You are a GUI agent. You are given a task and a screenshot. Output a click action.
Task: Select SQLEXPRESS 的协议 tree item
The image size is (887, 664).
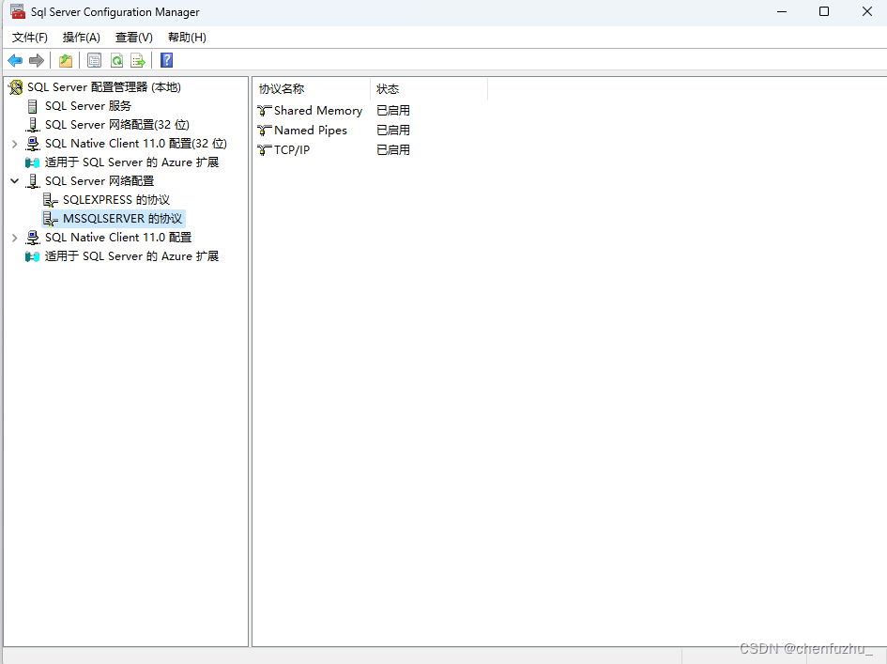pyautogui.click(x=116, y=200)
